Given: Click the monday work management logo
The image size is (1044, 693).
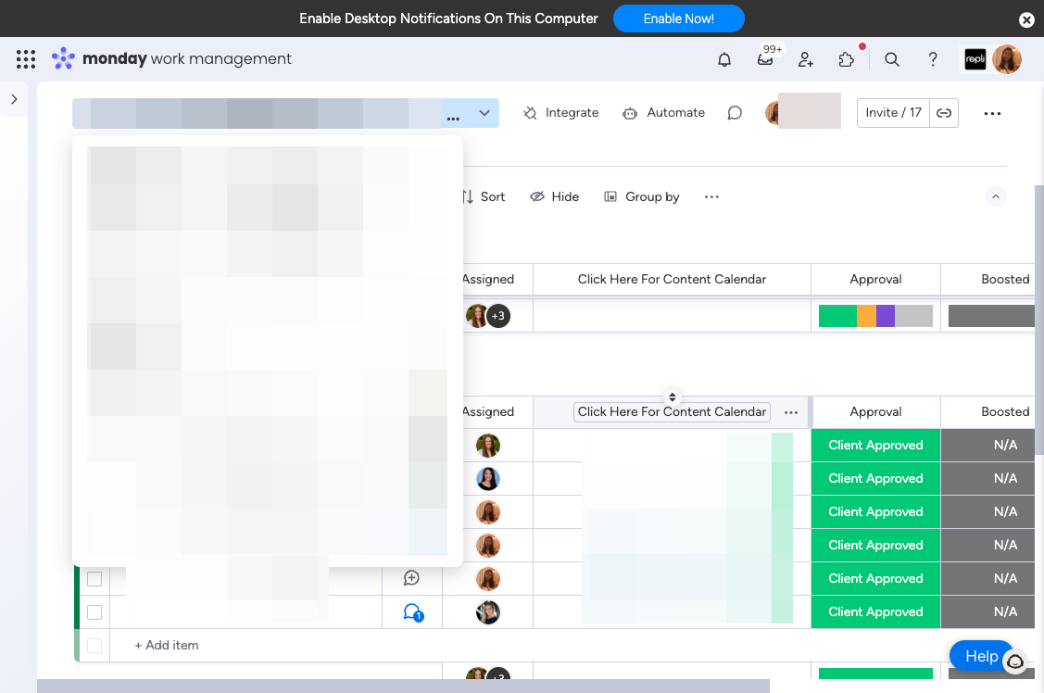Looking at the screenshot, I should click(171, 58).
